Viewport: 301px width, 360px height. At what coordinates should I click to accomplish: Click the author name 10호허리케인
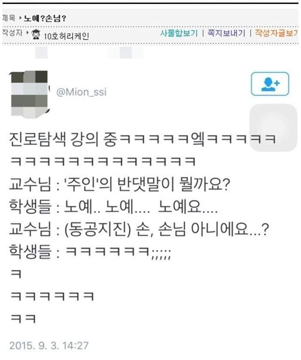click(x=66, y=36)
